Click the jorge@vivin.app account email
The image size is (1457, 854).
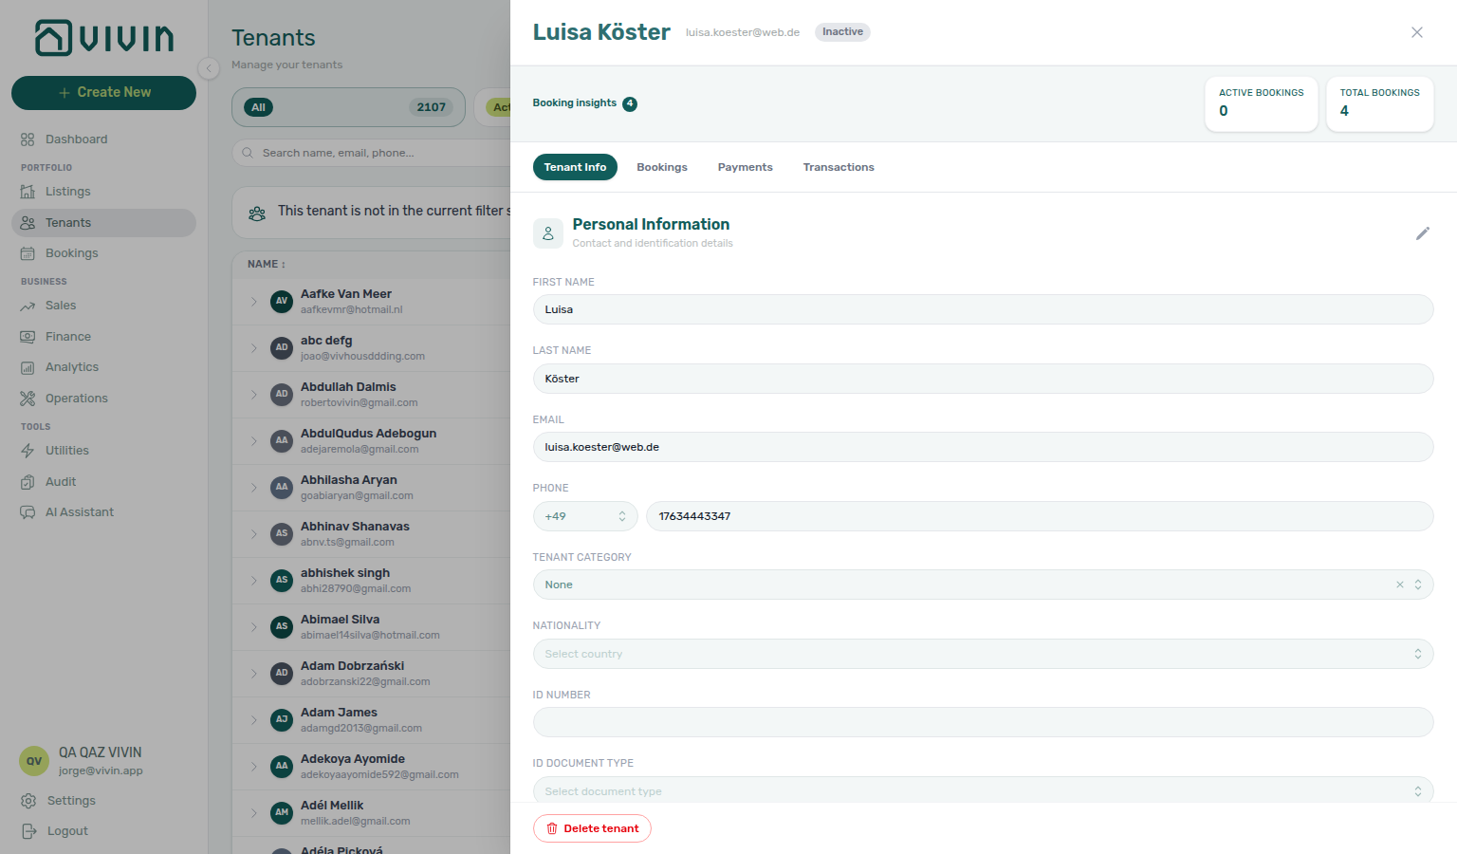tap(101, 771)
